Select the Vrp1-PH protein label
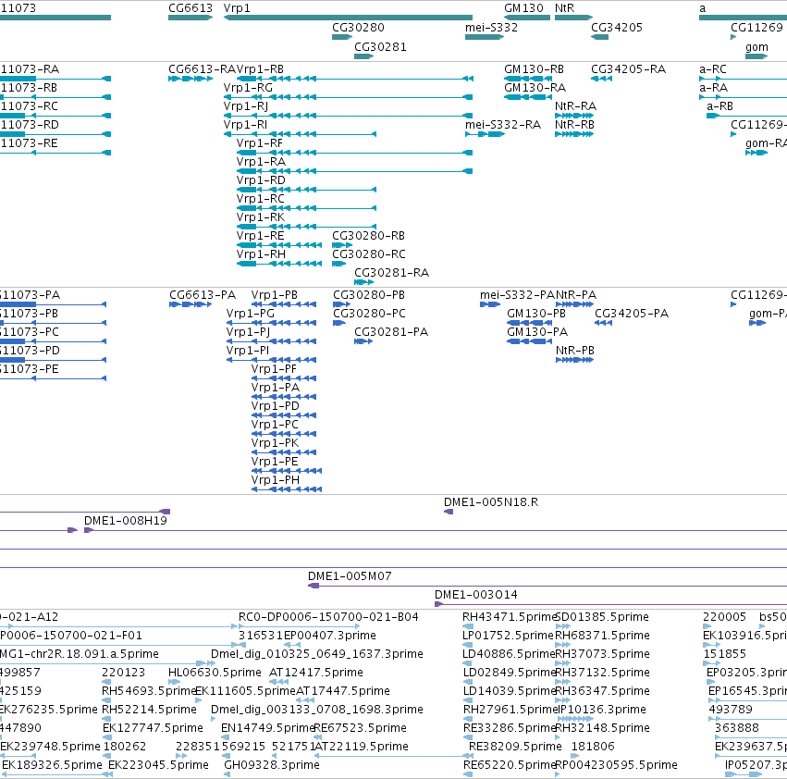787x779 pixels. pyautogui.click(x=276, y=480)
